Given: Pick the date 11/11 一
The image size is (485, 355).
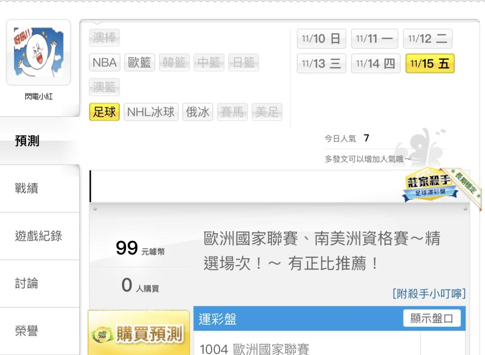Looking at the screenshot, I should click(374, 39).
